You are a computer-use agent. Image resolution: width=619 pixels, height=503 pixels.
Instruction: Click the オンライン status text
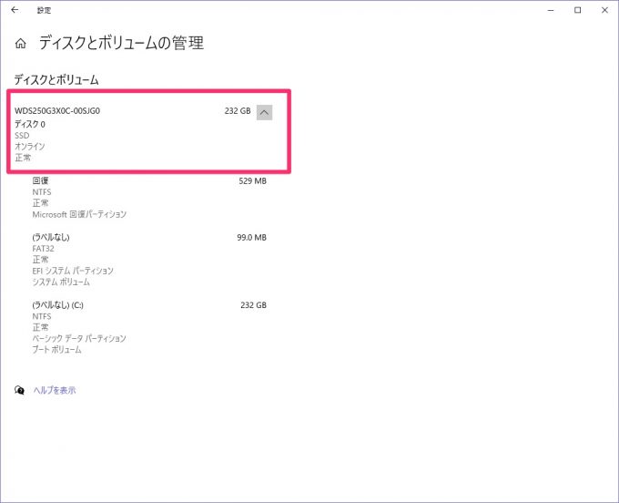pos(30,146)
